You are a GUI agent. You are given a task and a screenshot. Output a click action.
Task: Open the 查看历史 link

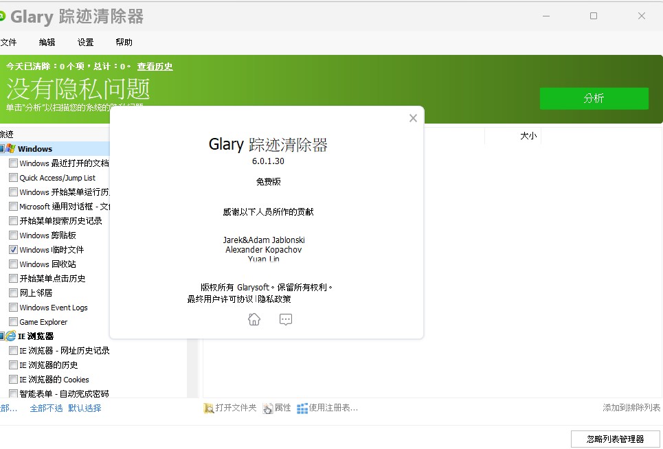[155, 67]
